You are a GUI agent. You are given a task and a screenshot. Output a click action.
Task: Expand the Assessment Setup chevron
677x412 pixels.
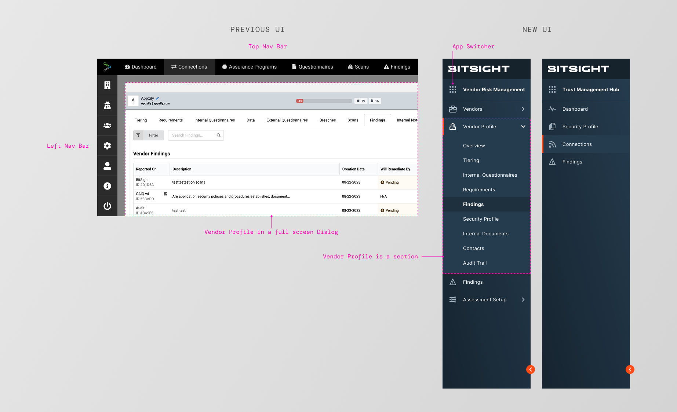click(523, 299)
